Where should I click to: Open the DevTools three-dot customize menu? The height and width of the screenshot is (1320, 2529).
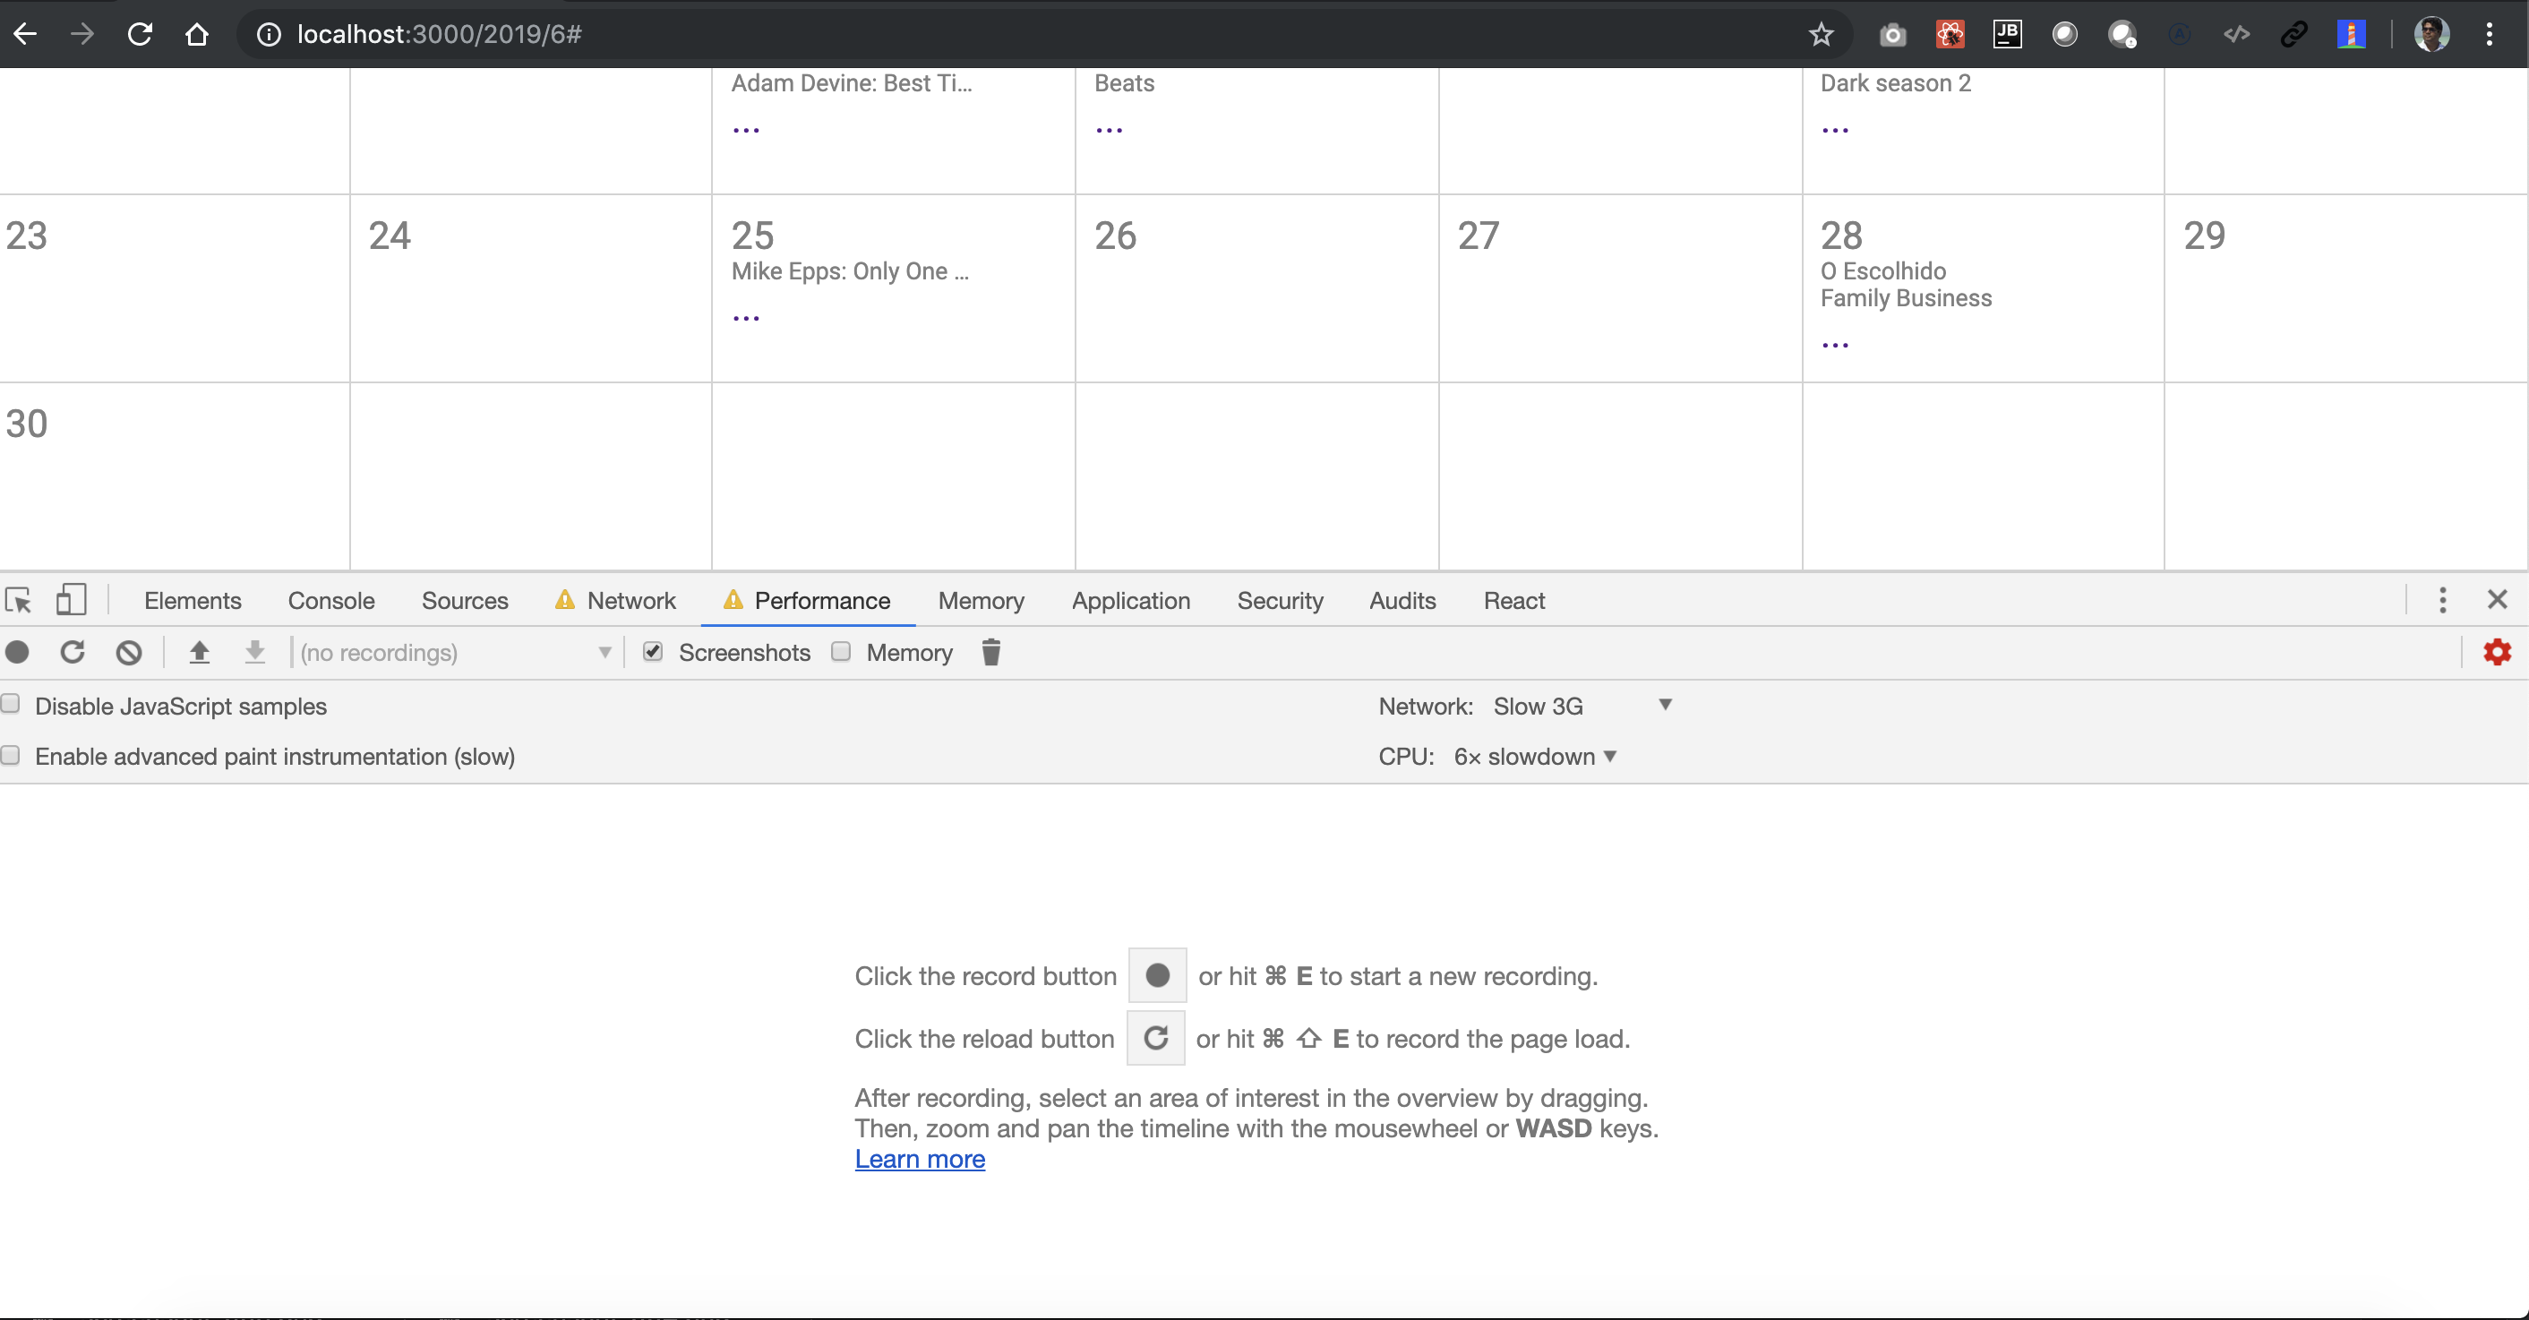point(2443,600)
